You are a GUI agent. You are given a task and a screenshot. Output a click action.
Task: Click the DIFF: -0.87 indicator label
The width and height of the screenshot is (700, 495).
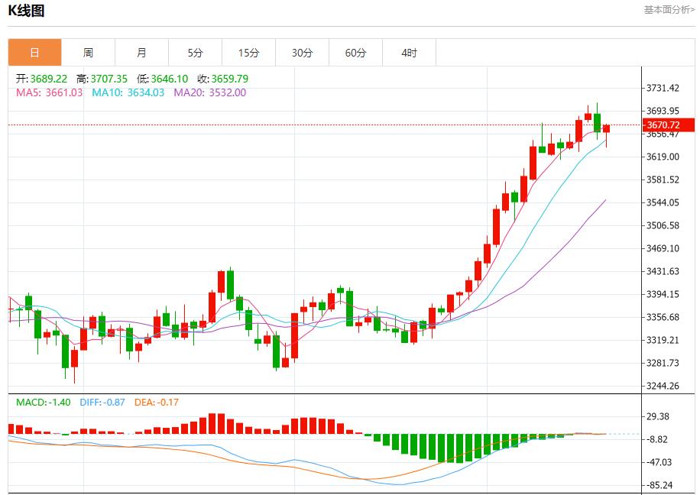coord(101,400)
